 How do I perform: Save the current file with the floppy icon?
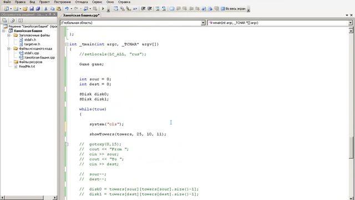(x=32, y=9)
